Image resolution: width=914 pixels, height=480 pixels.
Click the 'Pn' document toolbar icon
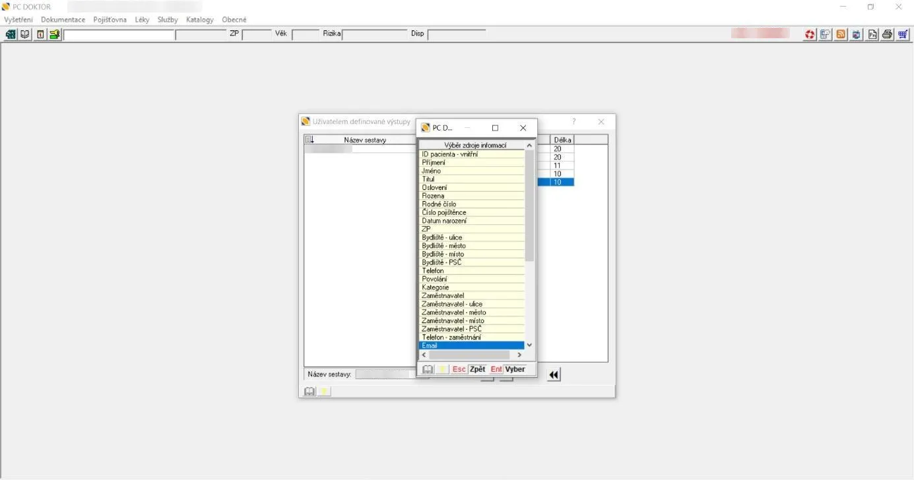pos(872,34)
